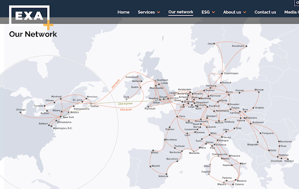This screenshot has height=189, width=299.
Task: Select the Oslo node on map
Action: coord(214,44)
